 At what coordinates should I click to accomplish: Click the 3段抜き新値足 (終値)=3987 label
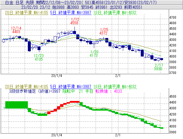click(x=35, y=91)
